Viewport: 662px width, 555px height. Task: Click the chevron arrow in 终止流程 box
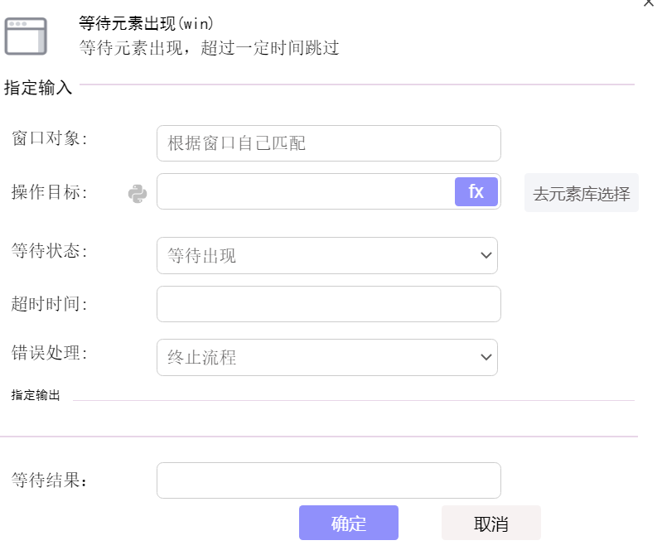point(486,357)
